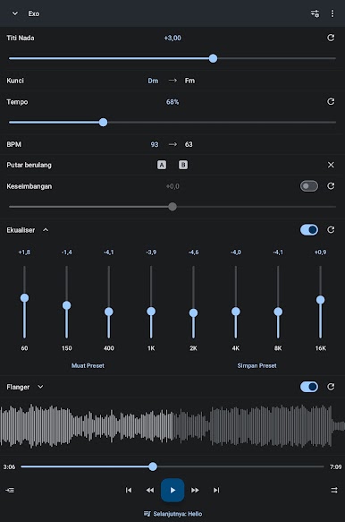Clear the Putar berulang loop
The width and height of the screenshot is (345, 522).
[331, 165]
